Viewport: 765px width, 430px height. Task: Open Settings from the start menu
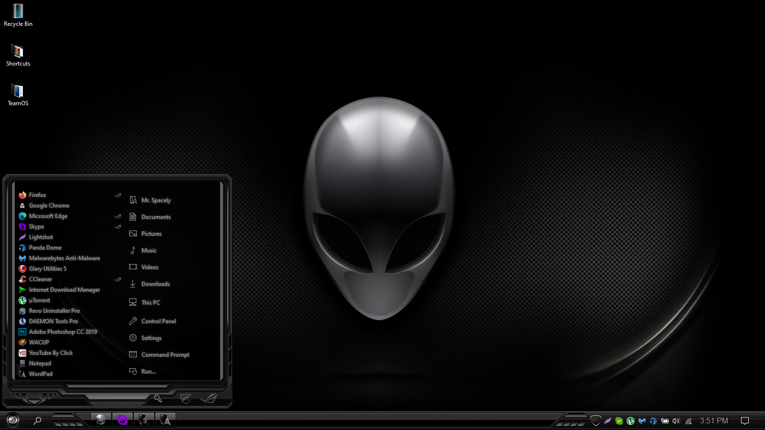tap(146, 338)
